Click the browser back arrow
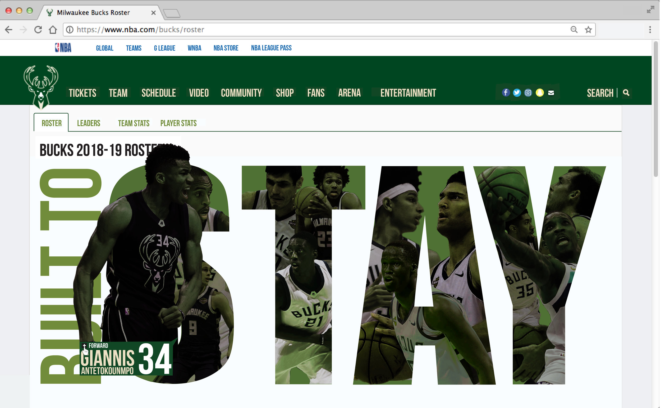The image size is (661, 408). pyautogui.click(x=9, y=29)
